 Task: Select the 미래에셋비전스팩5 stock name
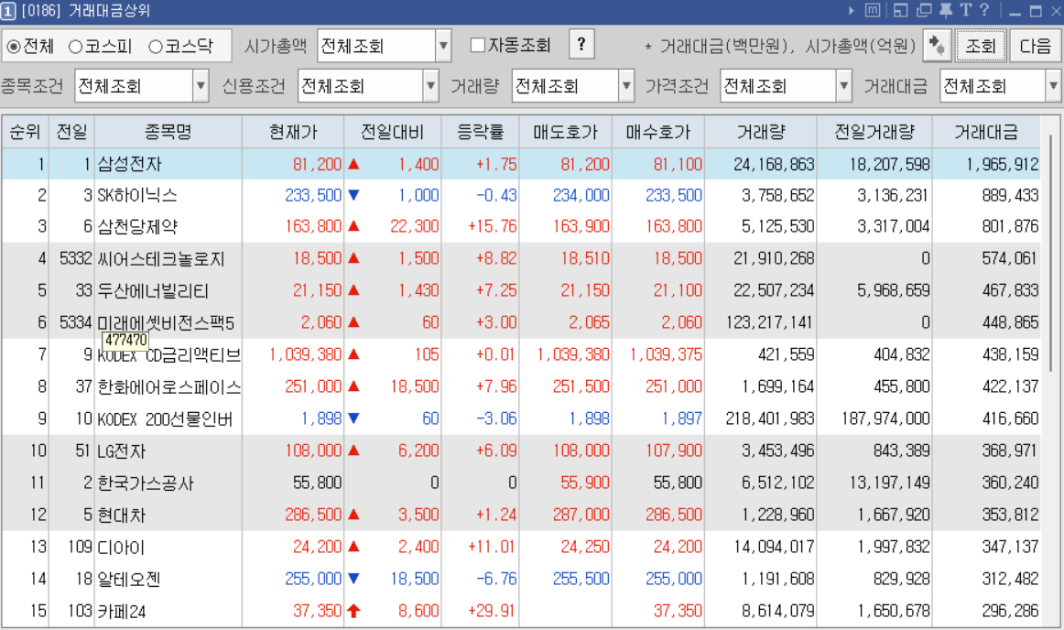[x=167, y=322]
